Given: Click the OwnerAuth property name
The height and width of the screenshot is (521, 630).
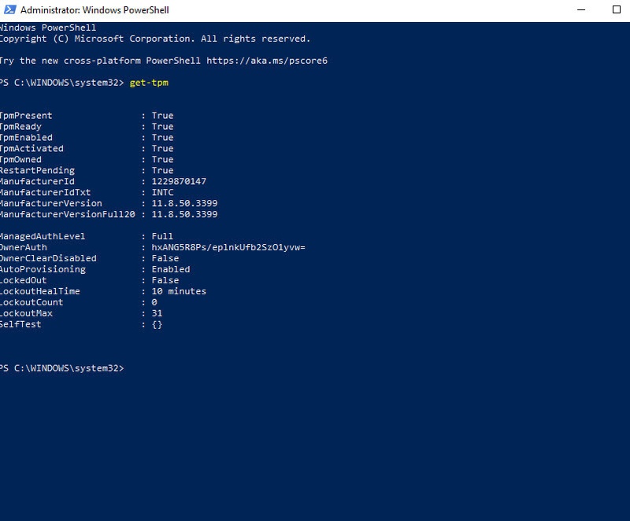Looking at the screenshot, I should [x=24, y=247].
